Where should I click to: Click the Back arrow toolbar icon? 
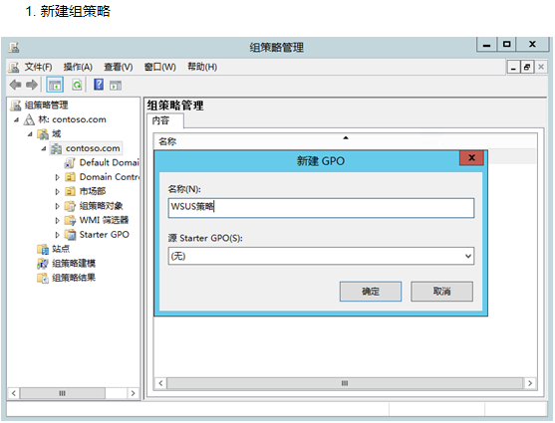pos(15,85)
